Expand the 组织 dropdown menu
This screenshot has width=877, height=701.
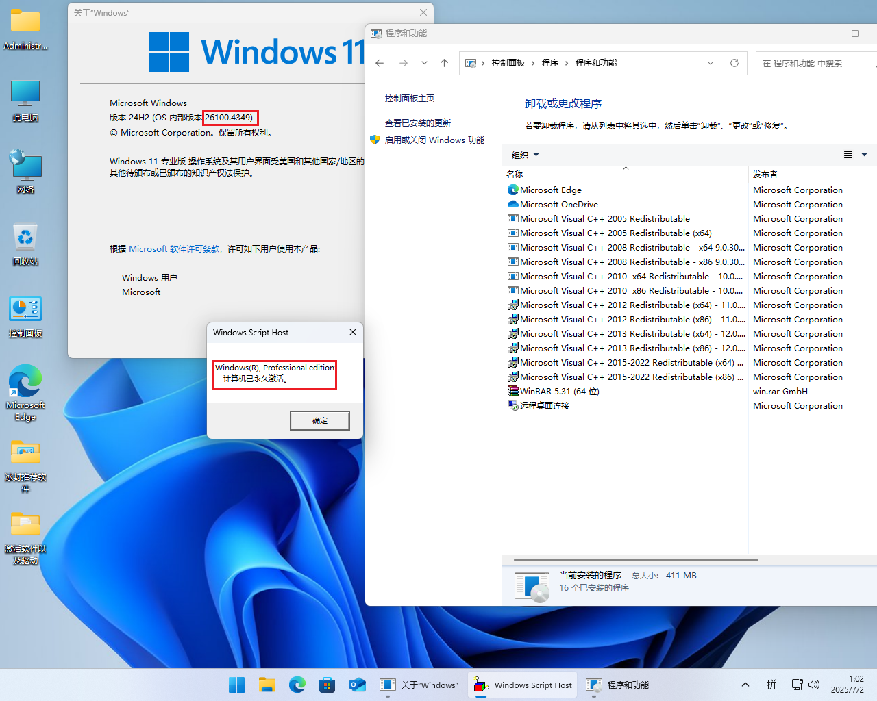[x=525, y=155]
